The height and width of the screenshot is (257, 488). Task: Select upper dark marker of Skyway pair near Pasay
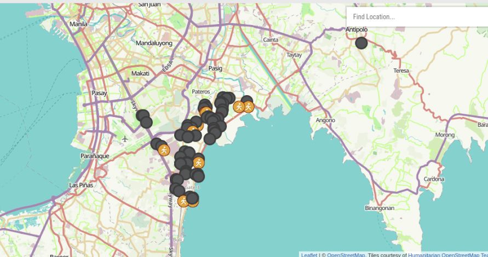(142, 115)
